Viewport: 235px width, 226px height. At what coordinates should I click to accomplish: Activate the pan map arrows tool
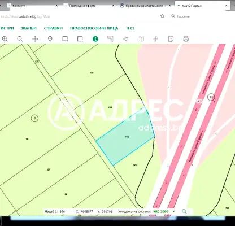click(x=35, y=39)
